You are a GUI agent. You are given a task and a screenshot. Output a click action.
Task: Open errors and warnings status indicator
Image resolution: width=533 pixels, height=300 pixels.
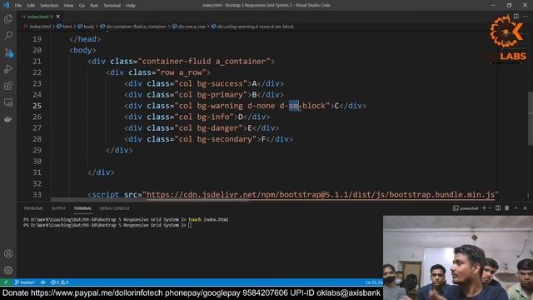click(60, 282)
